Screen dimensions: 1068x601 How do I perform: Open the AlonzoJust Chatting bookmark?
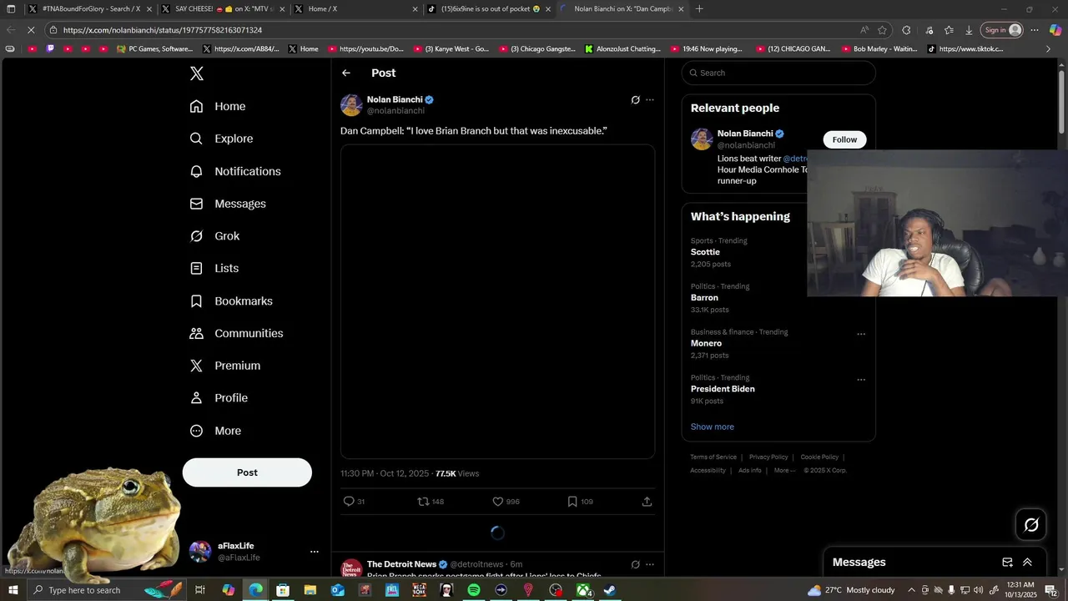[622, 49]
